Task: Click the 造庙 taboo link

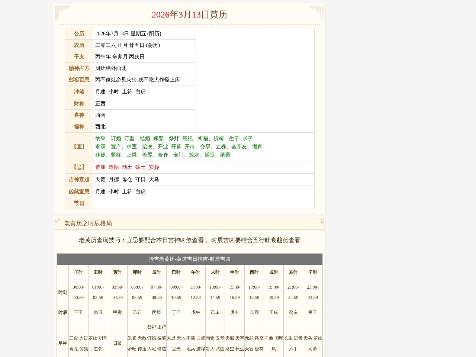Action: [x=100, y=167]
